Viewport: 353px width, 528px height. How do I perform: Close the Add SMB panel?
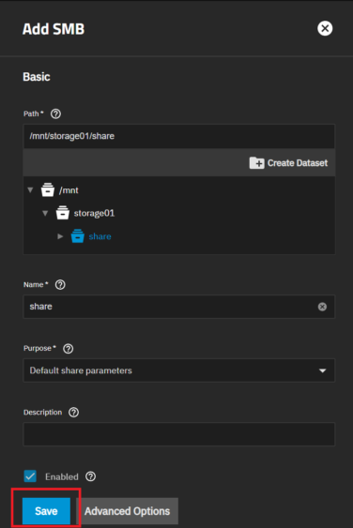(x=325, y=28)
